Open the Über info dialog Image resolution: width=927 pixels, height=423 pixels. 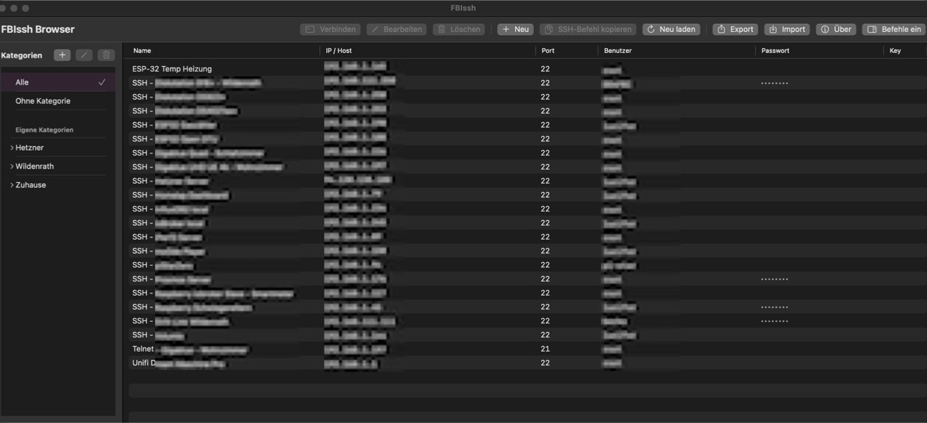[836, 30]
